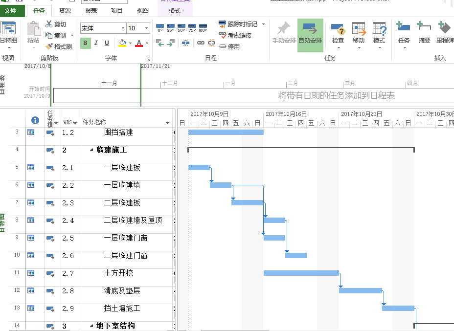Switch to the 资源 ribbon tab
454x331 pixels.
coord(65,11)
